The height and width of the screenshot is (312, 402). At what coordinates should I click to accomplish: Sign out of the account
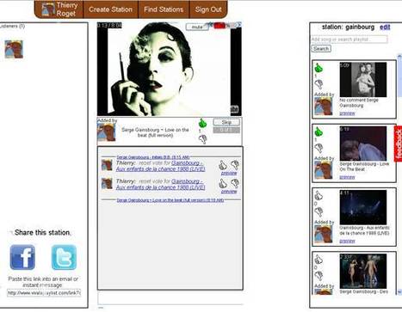click(208, 9)
